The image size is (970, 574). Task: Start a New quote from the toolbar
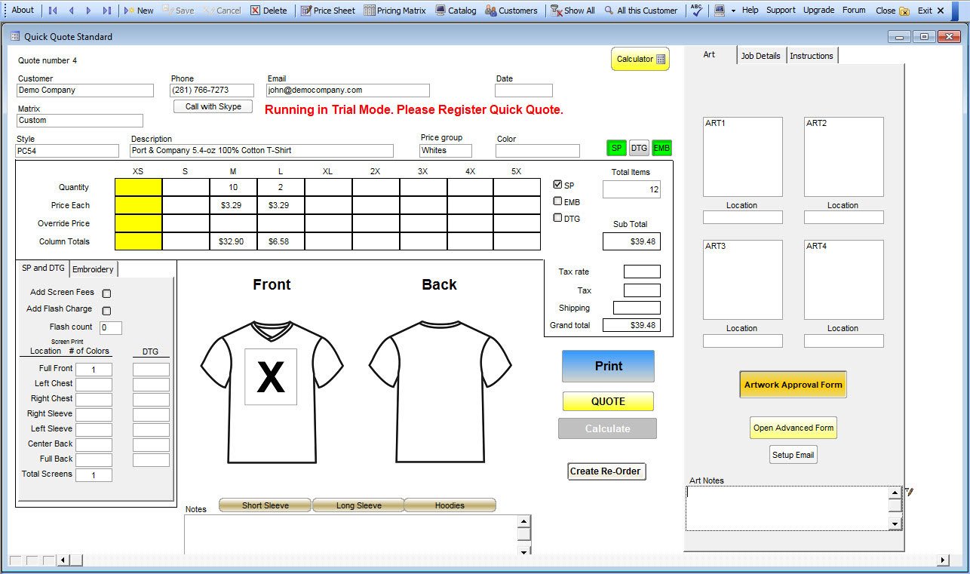point(139,10)
